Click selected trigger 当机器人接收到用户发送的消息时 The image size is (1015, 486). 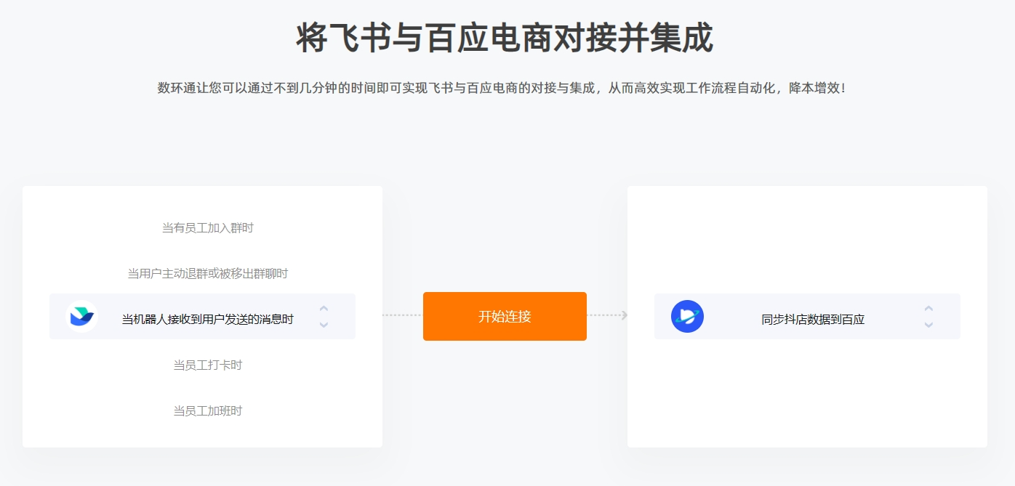click(x=207, y=319)
